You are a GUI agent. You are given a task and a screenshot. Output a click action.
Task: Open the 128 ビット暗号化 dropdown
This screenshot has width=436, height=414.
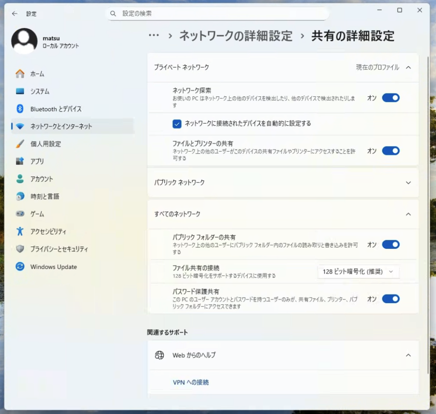358,272
